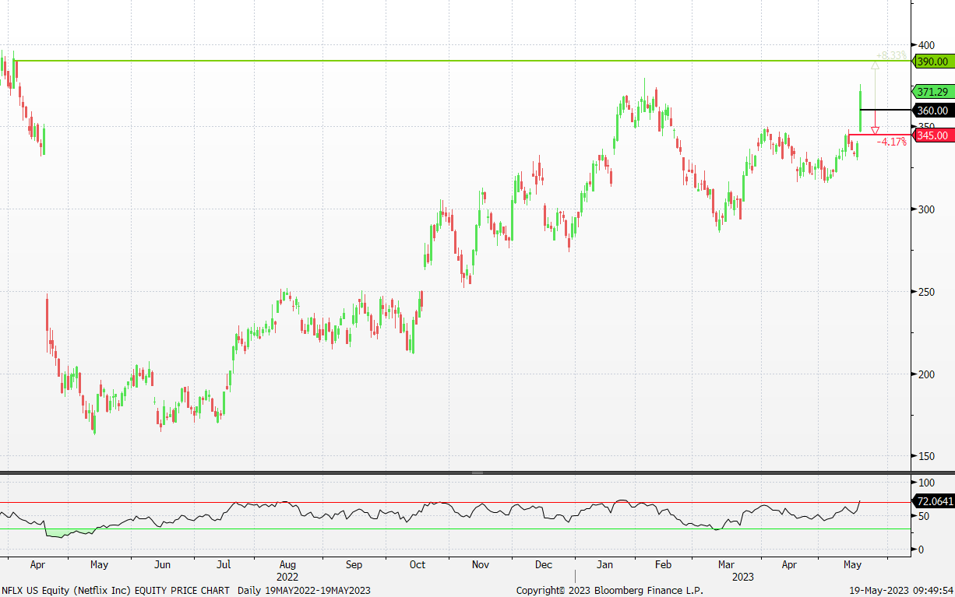Click the upward arrowhead near the 390 line
Viewport: 955px width, 597px height.
click(x=875, y=66)
